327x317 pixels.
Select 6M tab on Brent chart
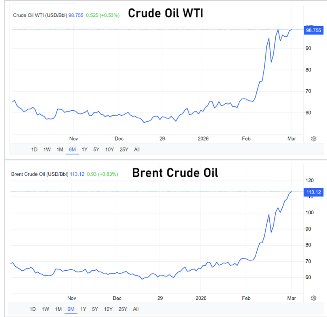(x=71, y=309)
